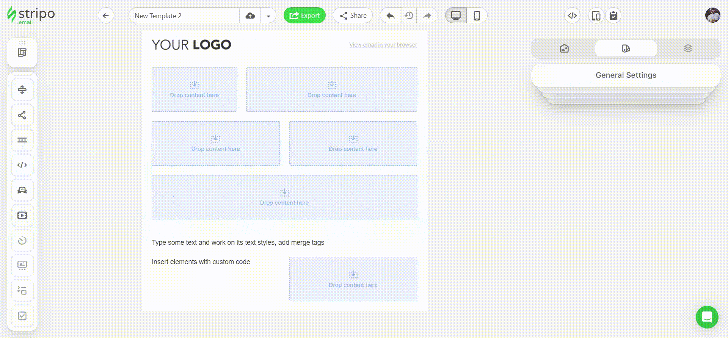Click the Share button

353,15
